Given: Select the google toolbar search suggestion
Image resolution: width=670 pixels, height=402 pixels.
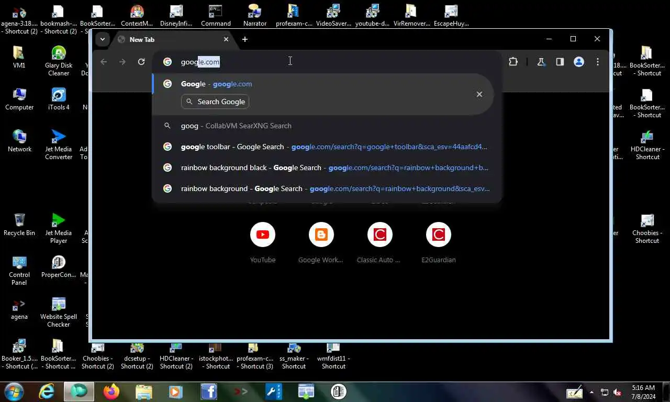Looking at the screenshot, I should coord(327,147).
